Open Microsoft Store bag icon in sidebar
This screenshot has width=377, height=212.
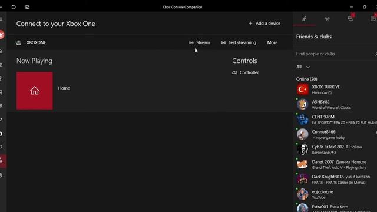pos(1,134)
